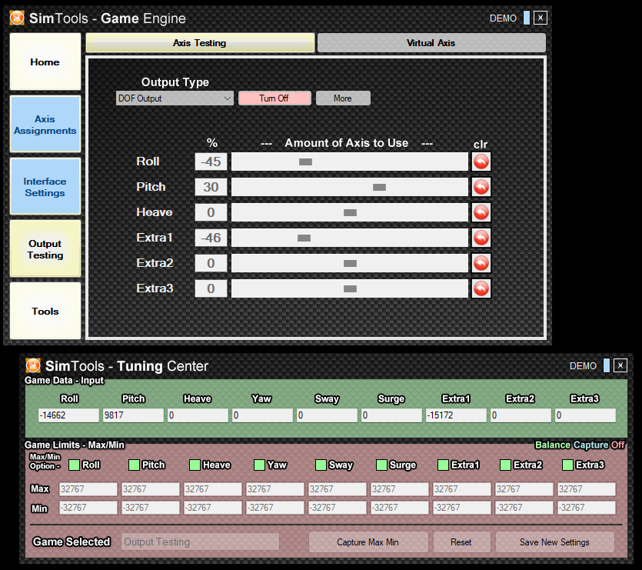The width and height of the screenshot is (642, 570).
Task: Switch to the Virtual Axis tab
Action: (x=431, y=43)
